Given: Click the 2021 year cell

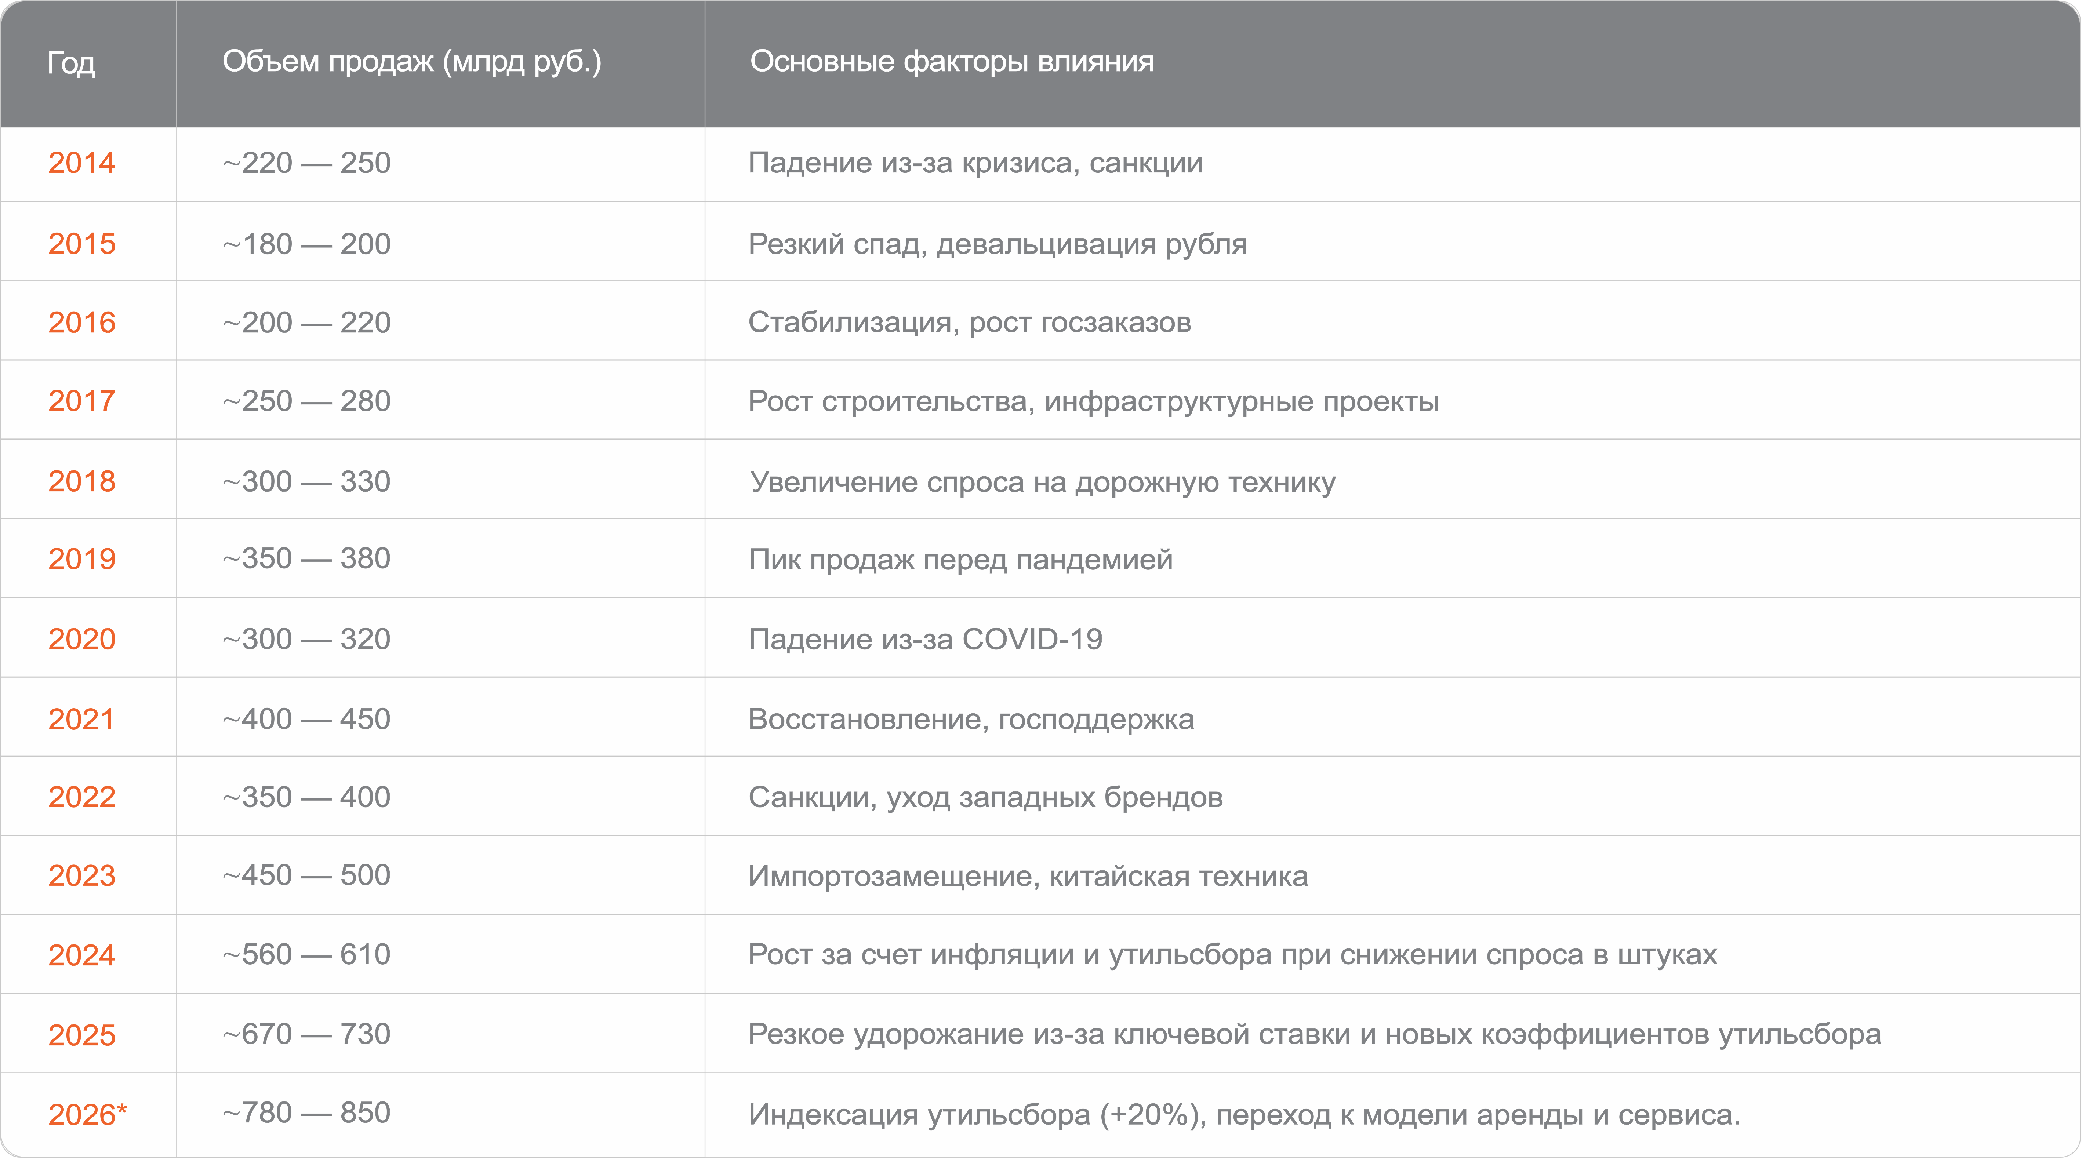Looking at the screenshot, I should pyautogui.click(x=81, y=719).
